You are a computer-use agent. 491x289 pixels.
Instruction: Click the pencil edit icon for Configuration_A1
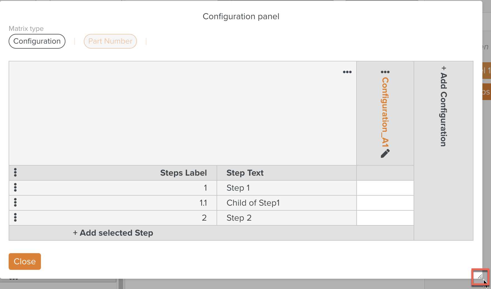coord(385,153)
